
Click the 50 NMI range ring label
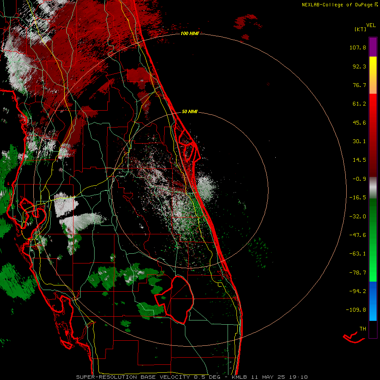click(190, 111)
